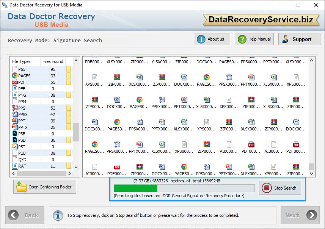Stop the search with Stop Search
This screenshot has height=229, width=325.
click(x=280, y=188)
